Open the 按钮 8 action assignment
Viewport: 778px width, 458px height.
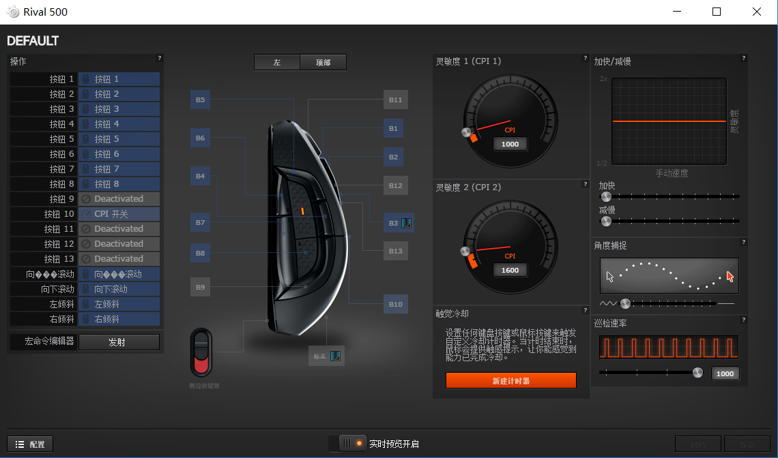coord(119,184)
